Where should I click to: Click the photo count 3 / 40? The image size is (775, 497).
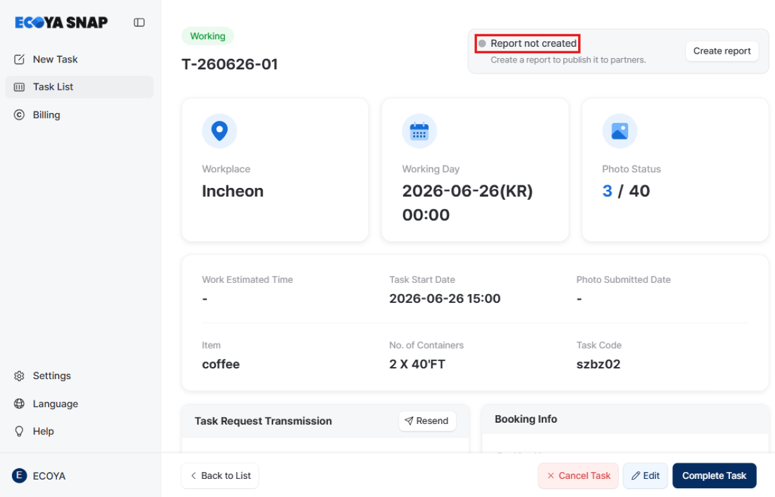pos(626,191)
